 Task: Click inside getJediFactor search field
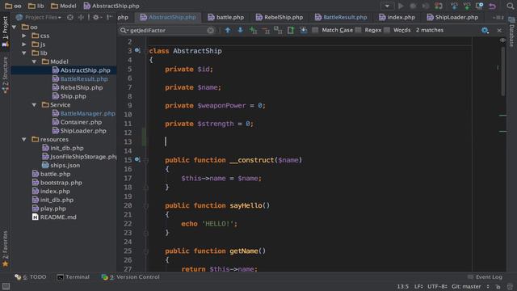(168, 31)
